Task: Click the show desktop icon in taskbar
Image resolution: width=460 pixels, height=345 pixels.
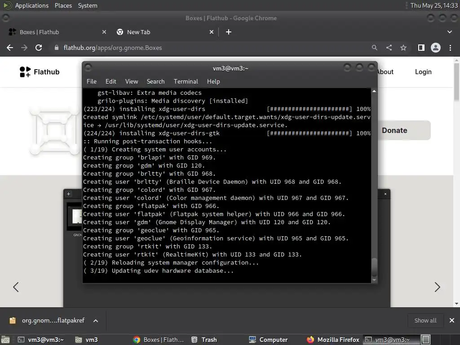Action: [x=5, y=340]
